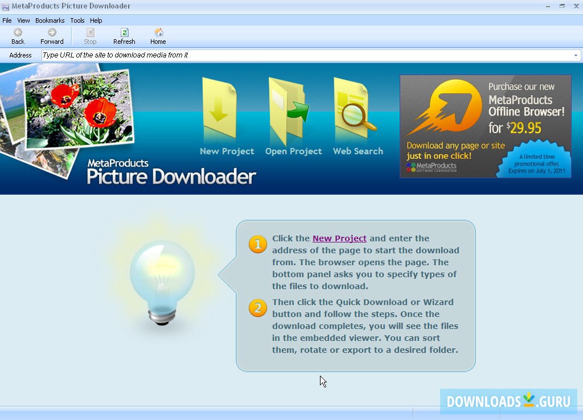Click the Open Project text label
Image resolution: width=583 pixels, height=420 pixels.
pos(293,151)
